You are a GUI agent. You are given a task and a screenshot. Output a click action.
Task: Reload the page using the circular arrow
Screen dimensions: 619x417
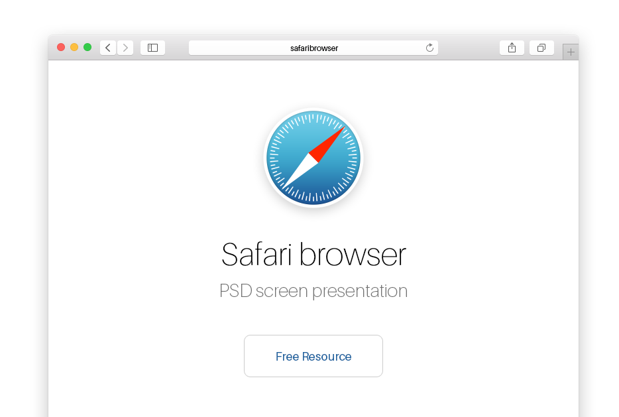tap(429, 48)
